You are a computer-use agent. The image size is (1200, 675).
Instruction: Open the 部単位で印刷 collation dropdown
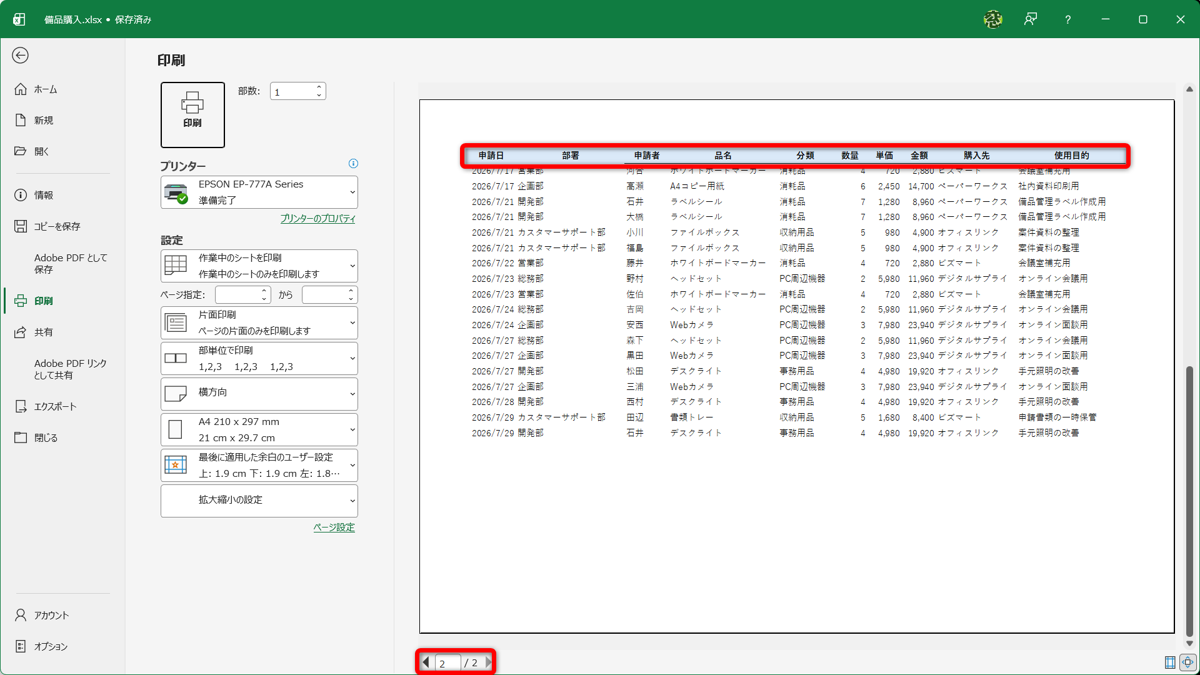259,358
